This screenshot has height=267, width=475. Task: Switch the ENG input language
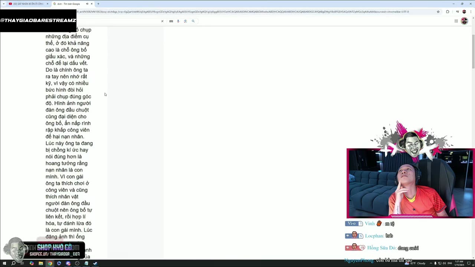coord(450,263)
